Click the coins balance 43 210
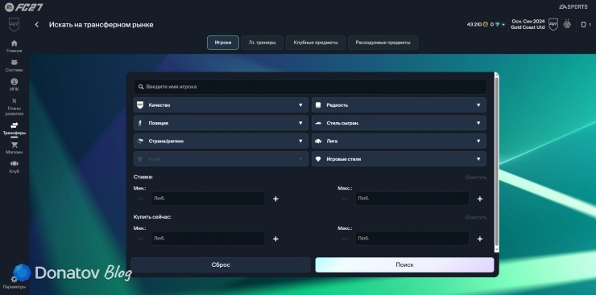 tap(477, 25)
